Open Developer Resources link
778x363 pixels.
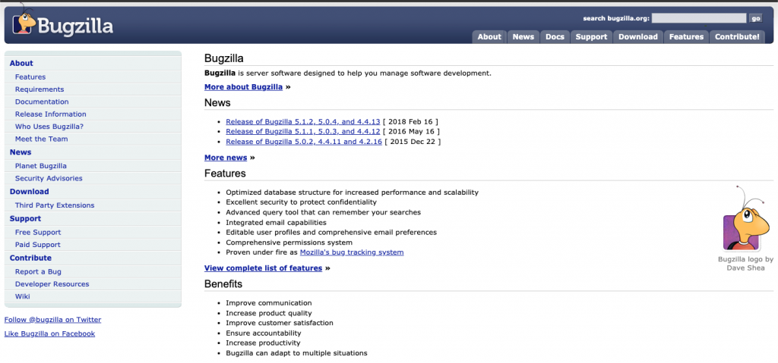point(52,284)
